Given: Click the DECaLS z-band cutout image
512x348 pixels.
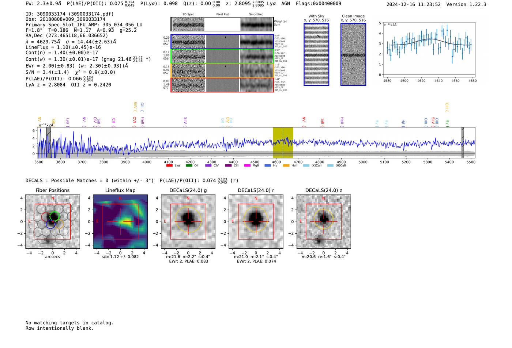Looking at the screenshot, I should click(323, 222).
